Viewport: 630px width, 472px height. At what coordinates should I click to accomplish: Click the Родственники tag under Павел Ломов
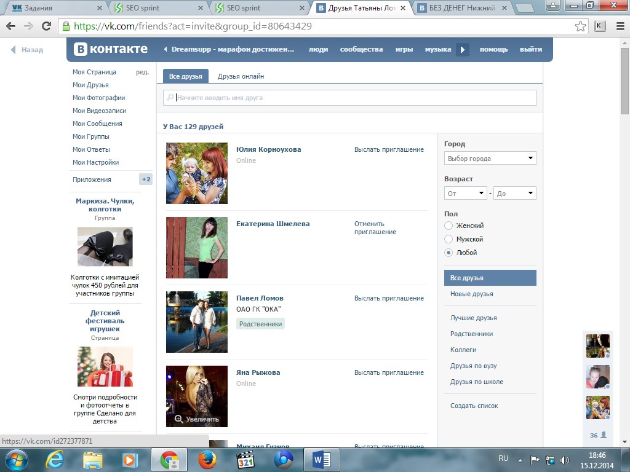pyautogui.click(x=260, y=324)
